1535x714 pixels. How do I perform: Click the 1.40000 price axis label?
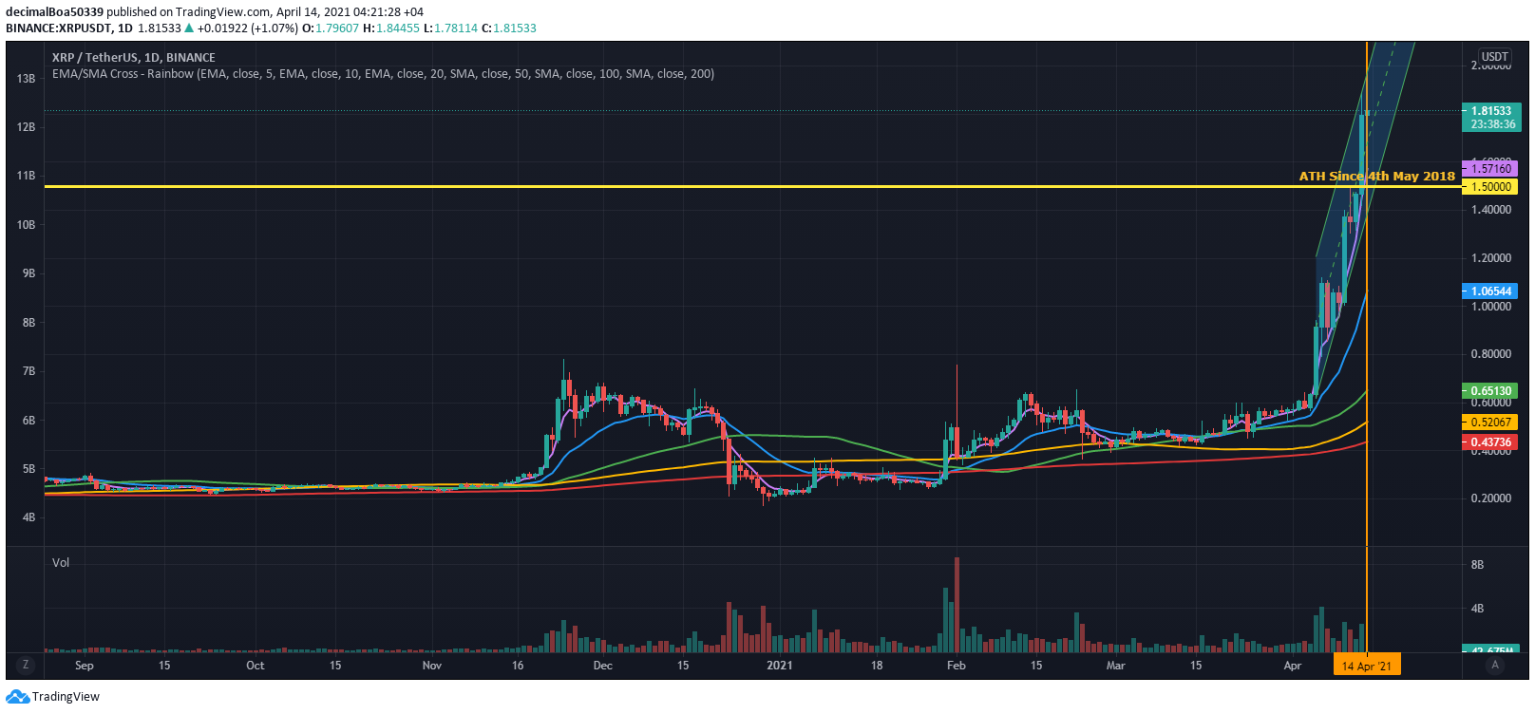pyautogui.click(x=1491, y=210)
